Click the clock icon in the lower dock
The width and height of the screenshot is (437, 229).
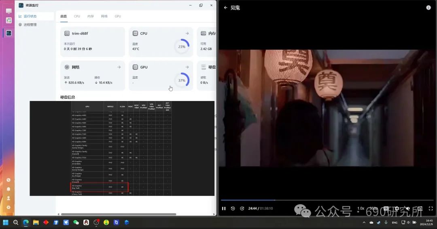[8, 180]
